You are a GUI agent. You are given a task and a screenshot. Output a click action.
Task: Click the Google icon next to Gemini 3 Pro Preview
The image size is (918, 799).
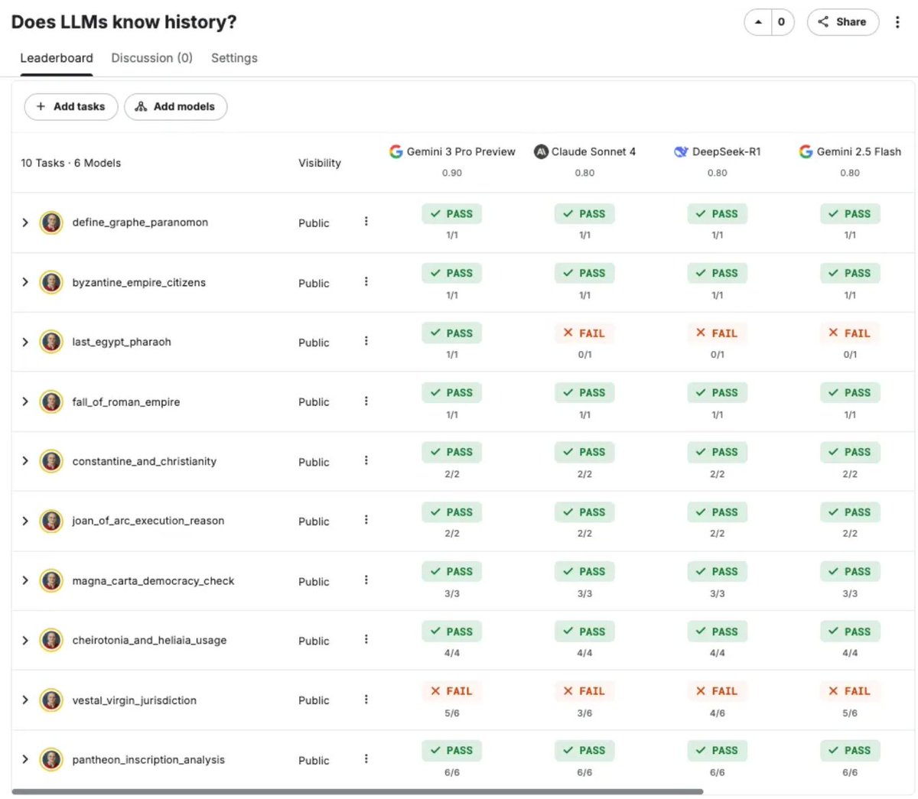pos(396,151)
